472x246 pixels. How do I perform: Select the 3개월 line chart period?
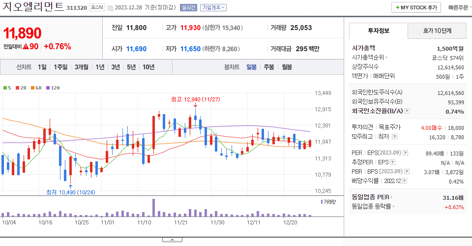[x=81, y=67]
